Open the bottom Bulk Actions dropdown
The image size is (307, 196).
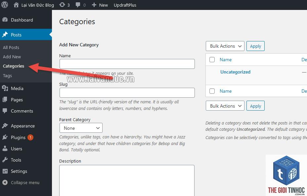coord(225,106)
